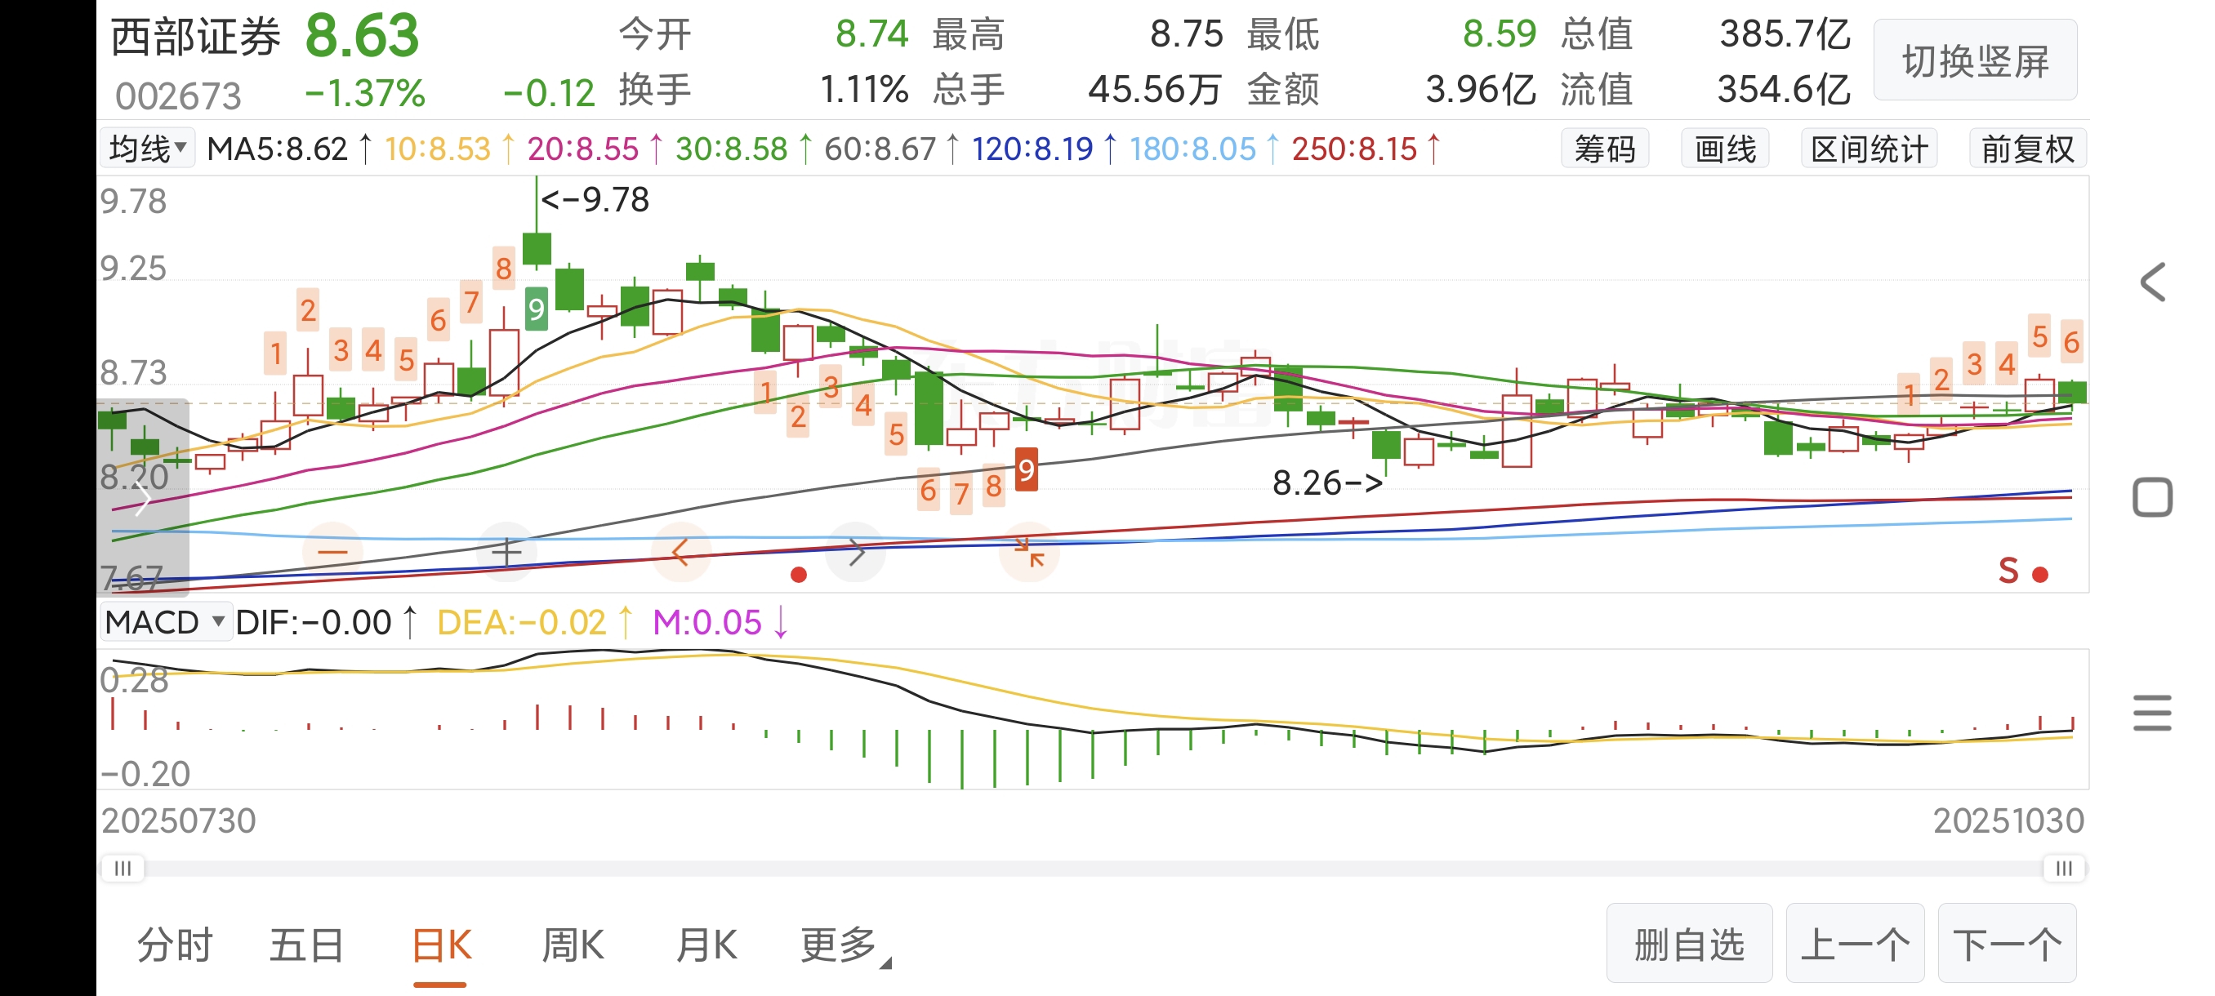Open the 均线 indicator dropdown
The image size is (2215, 996).
pos(148,149)
